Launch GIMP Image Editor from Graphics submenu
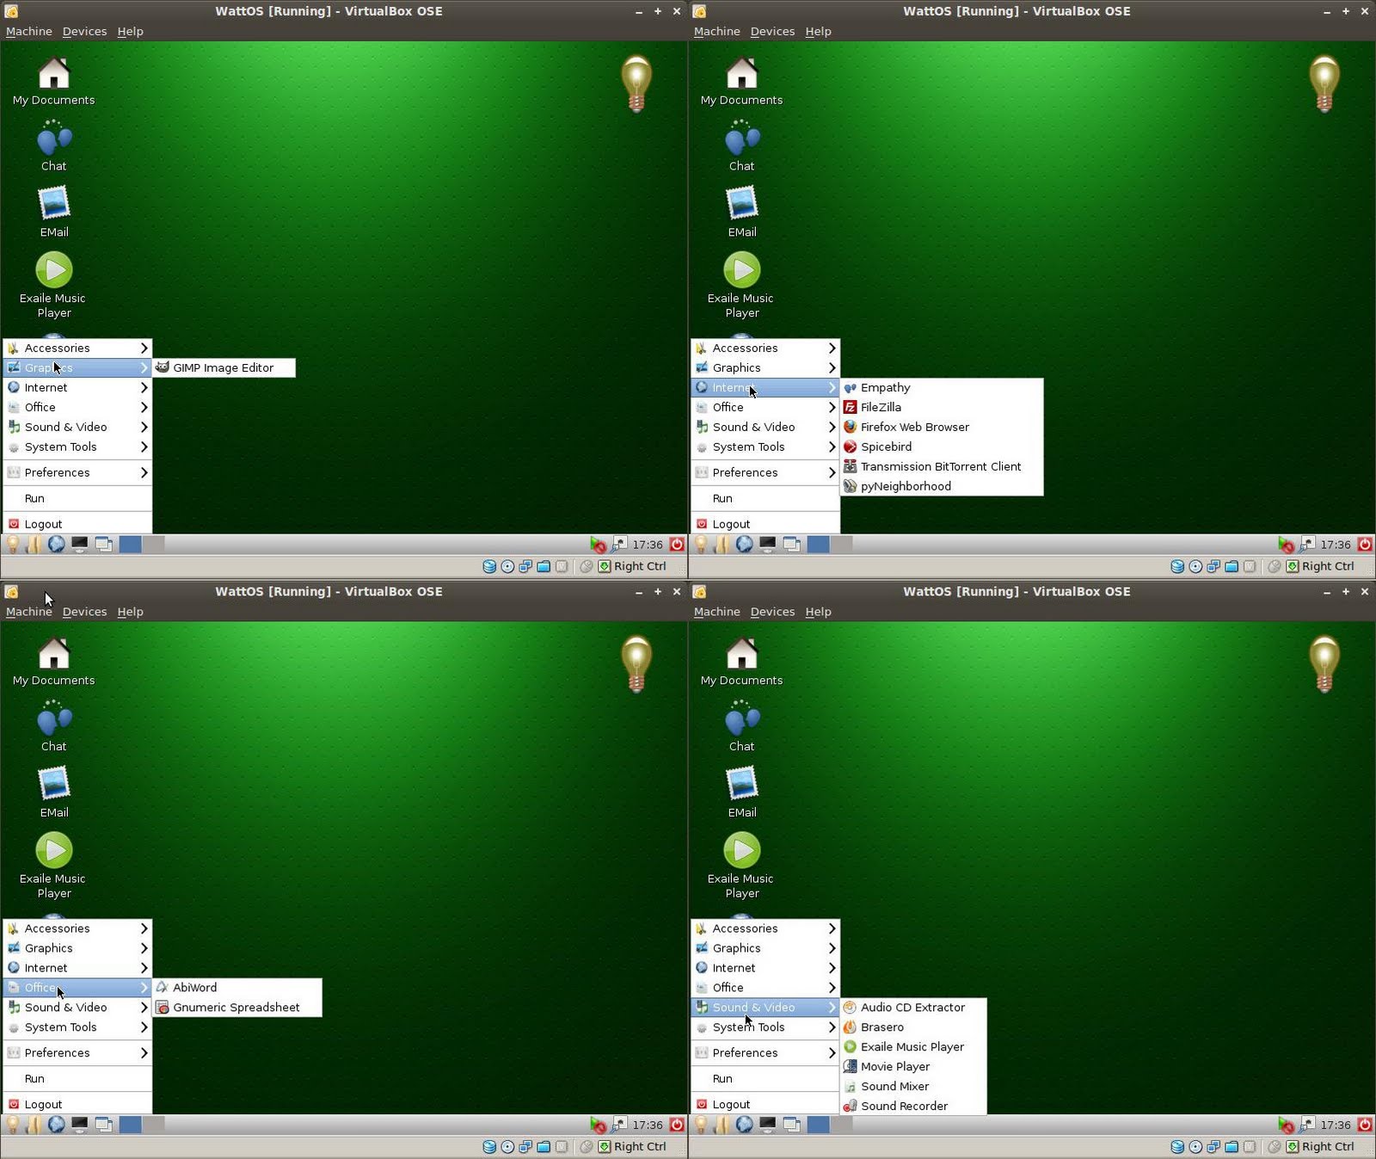This screenshot has width=1376, height=1159. (224, 367)
